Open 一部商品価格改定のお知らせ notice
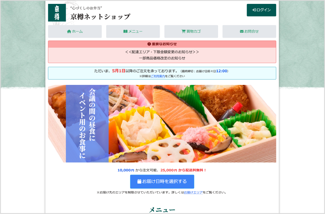 [162, 58]
